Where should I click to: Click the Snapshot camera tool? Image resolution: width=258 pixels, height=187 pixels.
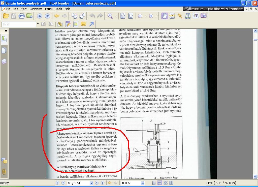(204, 16)
